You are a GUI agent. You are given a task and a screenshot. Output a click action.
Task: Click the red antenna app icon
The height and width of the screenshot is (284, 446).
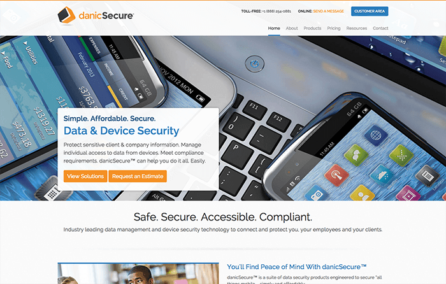[x=336, y=175]
